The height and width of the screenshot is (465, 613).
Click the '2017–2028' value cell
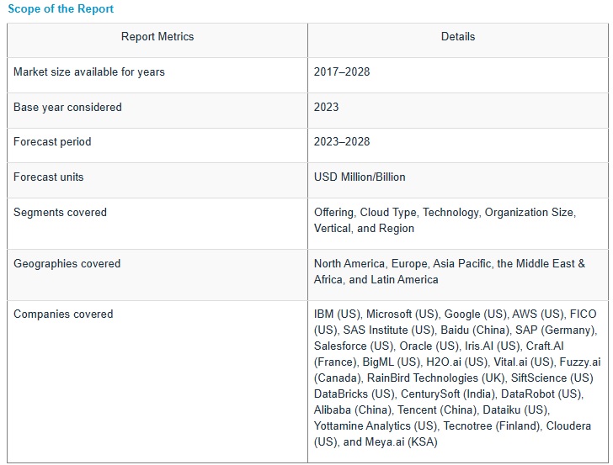342,72
